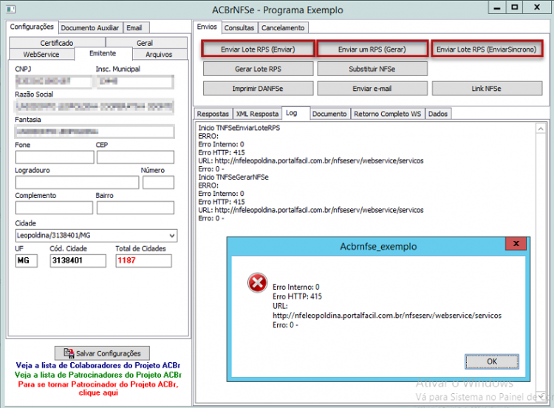Open the Retorno Completo WS tab
This screenshot has height=408, width=554.
[x=388, y=114]
